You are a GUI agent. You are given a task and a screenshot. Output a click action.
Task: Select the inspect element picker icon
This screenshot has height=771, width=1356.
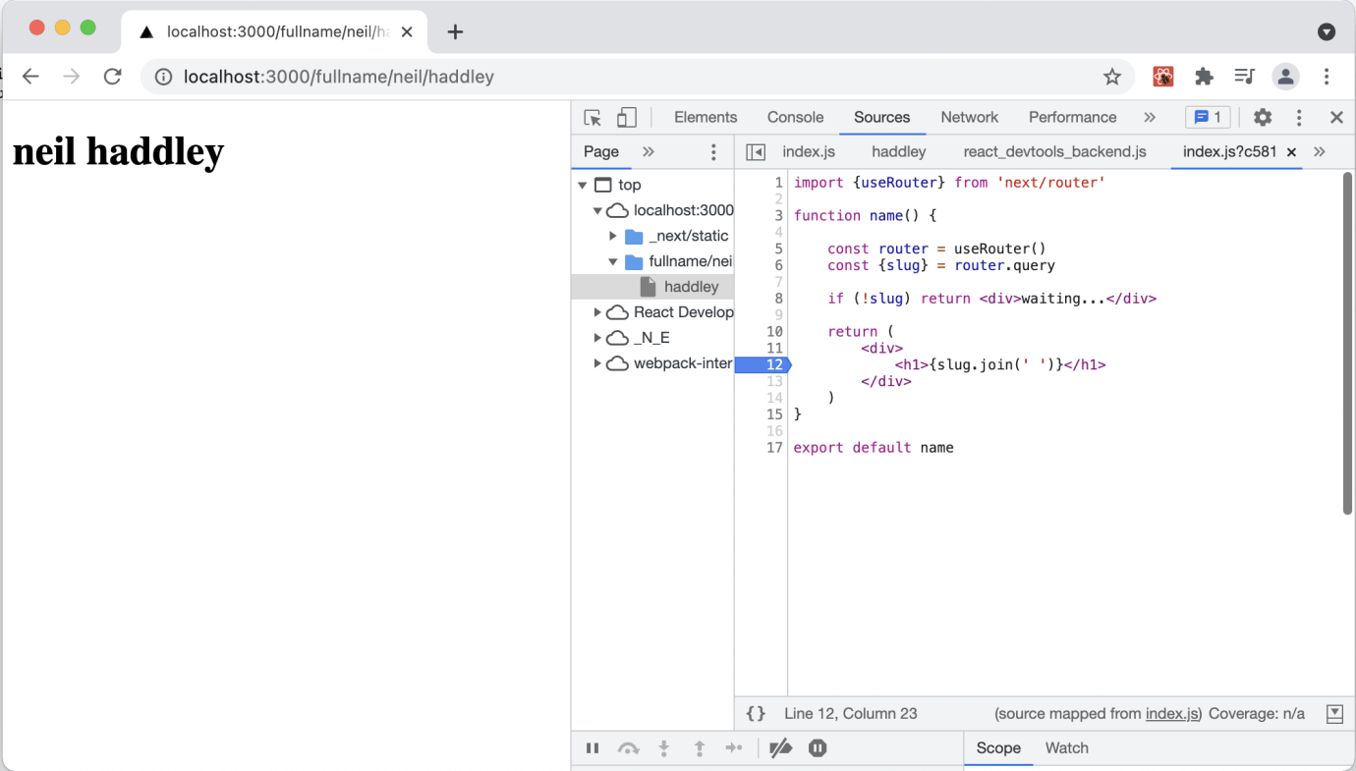(593, 118)
